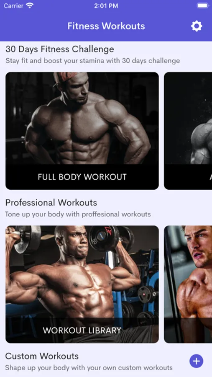
Task: Tap the WORKOUT LIBRARY caption
Action: pyautogui.click(x=82, y=330)
